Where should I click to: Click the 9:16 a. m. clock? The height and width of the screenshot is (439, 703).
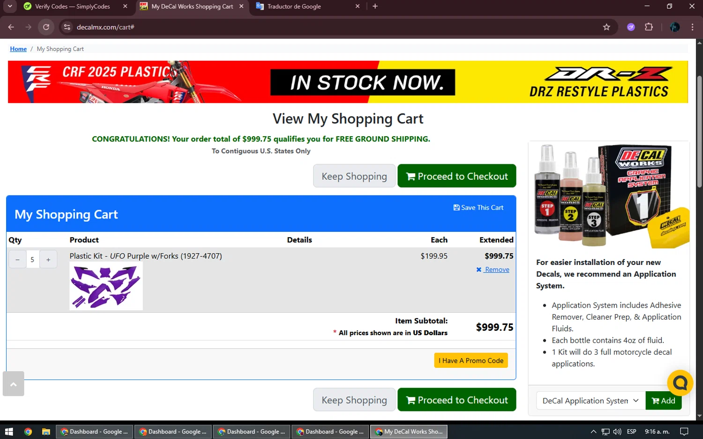pos(657,432)
